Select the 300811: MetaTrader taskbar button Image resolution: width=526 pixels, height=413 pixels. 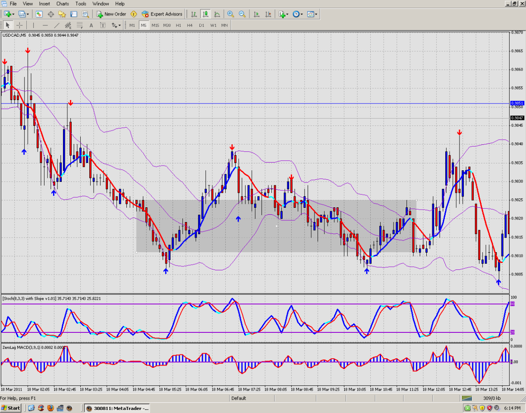[x=117, y=408]
